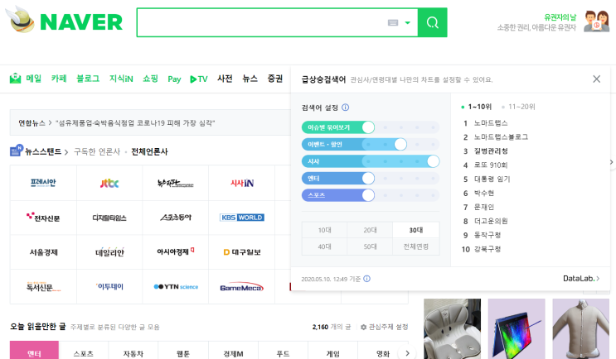Screen dimensions: 616x359
Task: Click info icon beside 2020.05.10 timestamp
Action: 366,279
